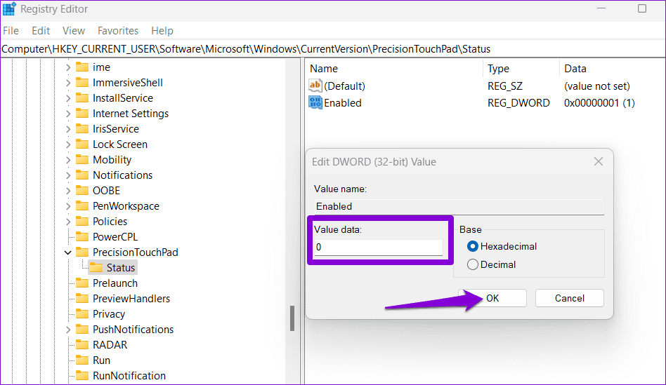Click the Enabled DWORD value icon
Viewport: 666px width, 385px height.
[x=315, y=102]
